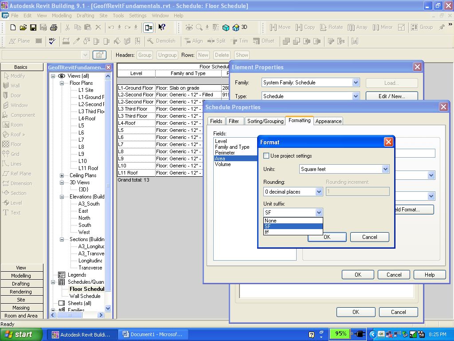Viewport: 454px width, 341px height.
Task: Click the Windows start button
Action: [21, 334]
